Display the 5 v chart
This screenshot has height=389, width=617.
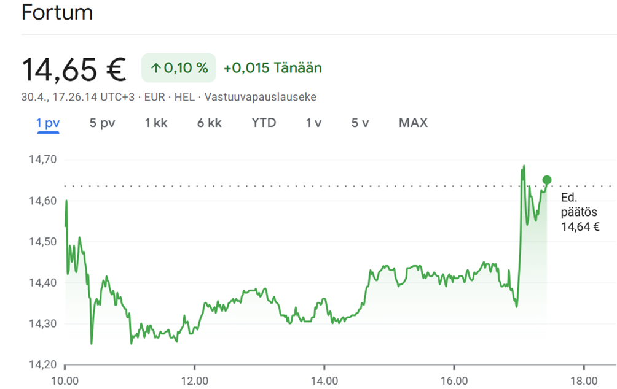[x=360, y=123]
